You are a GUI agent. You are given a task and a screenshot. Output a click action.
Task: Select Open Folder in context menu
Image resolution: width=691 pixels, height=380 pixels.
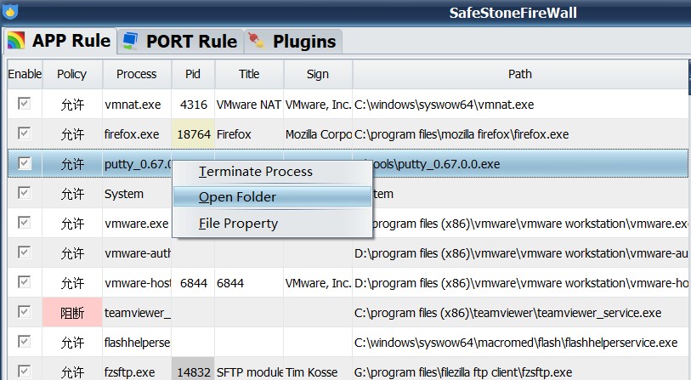click(272, 196)
